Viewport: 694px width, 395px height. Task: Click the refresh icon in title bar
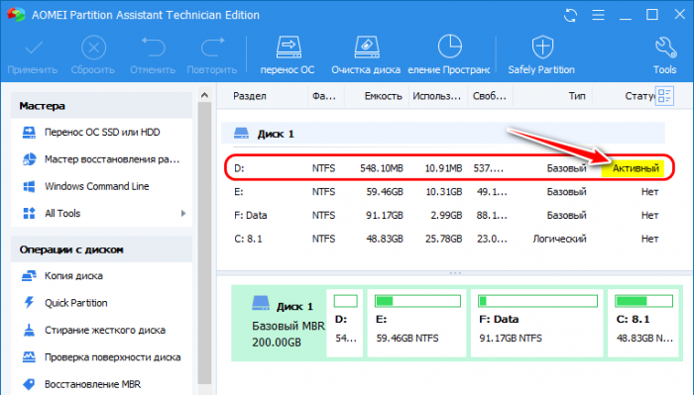(570, 15)
